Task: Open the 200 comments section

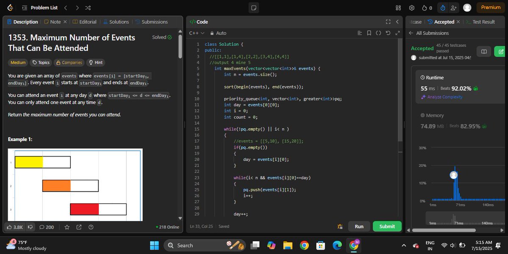Action: [47, 227]
